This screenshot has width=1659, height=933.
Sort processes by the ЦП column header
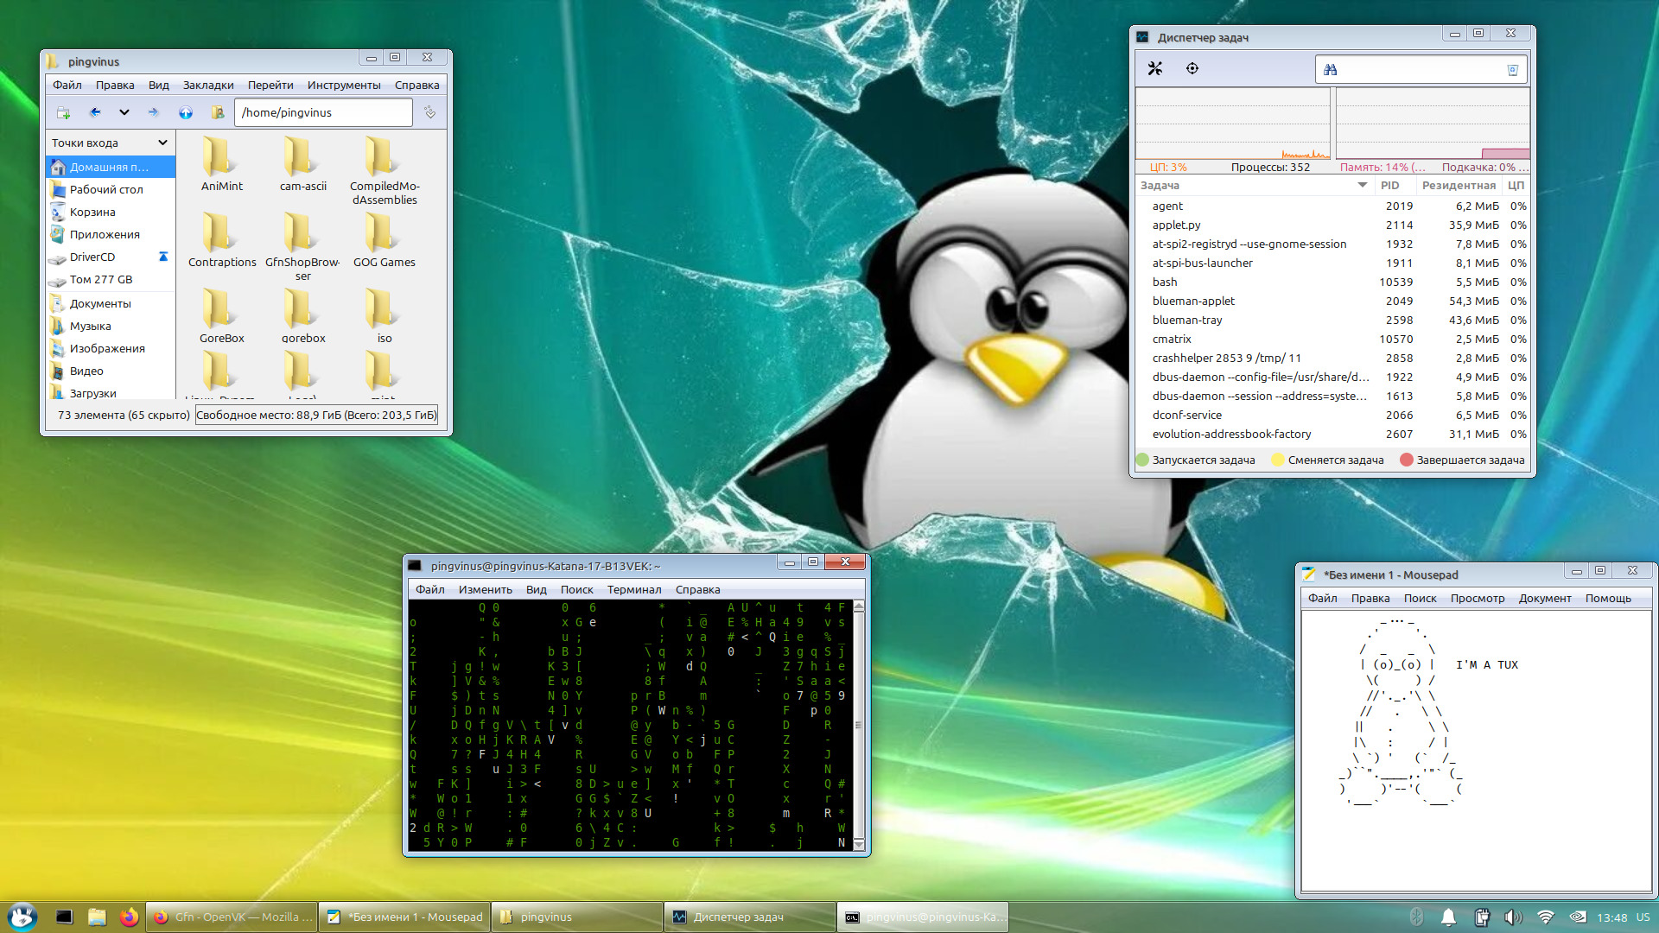point(1516,185)
